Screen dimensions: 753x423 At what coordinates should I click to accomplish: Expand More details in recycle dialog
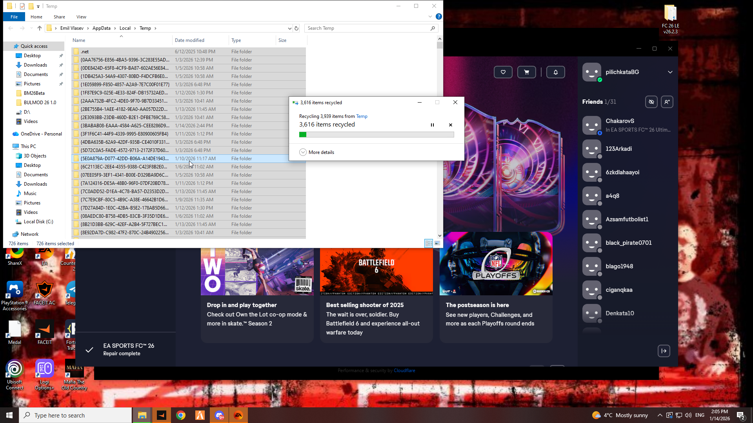point(317,152)
